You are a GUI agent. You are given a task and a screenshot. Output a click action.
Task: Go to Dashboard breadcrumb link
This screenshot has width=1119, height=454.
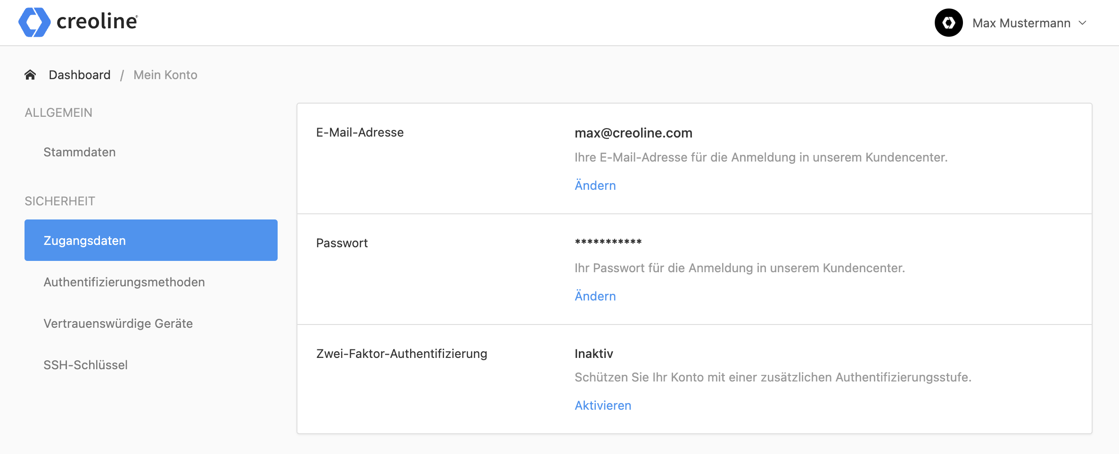tap(80, 75)
